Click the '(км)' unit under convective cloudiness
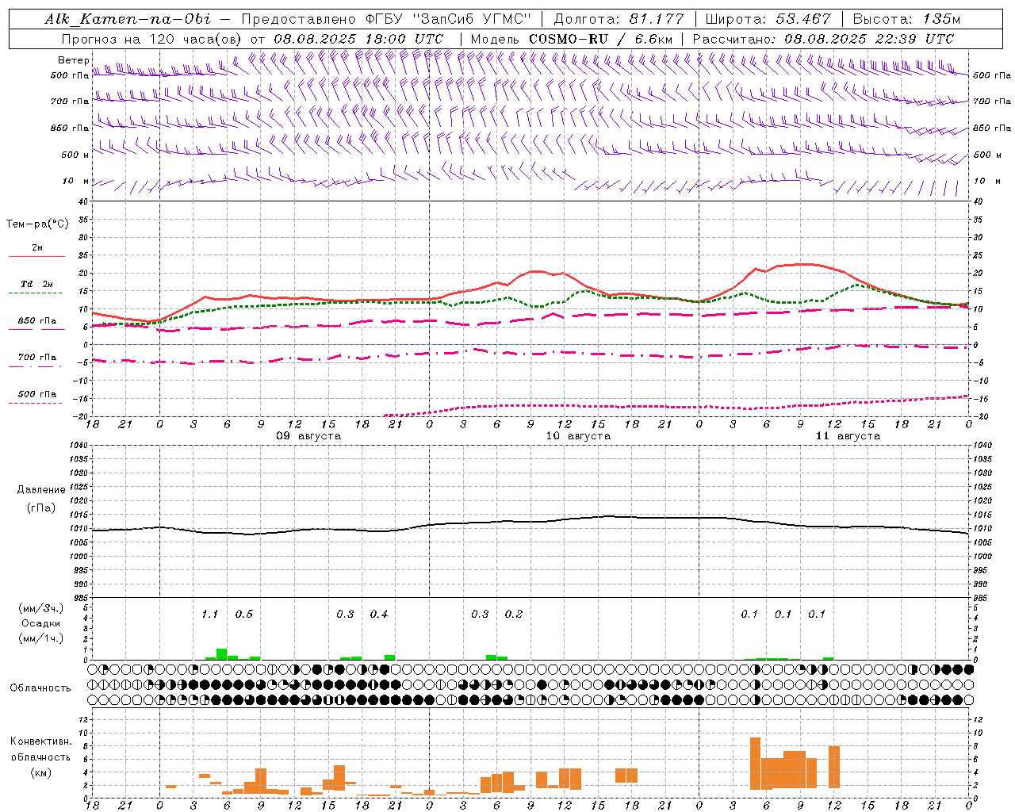This screenshot has width=1015, height=812. point(40,773)
